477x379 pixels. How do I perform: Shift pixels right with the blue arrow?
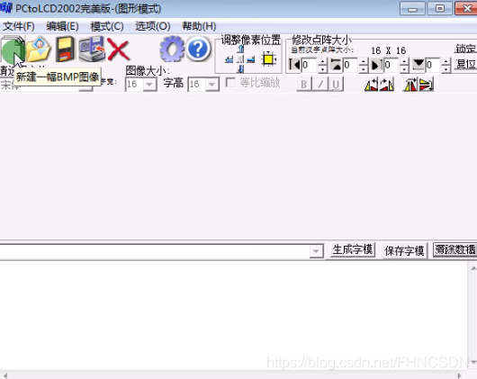click(x=251, y=59)
